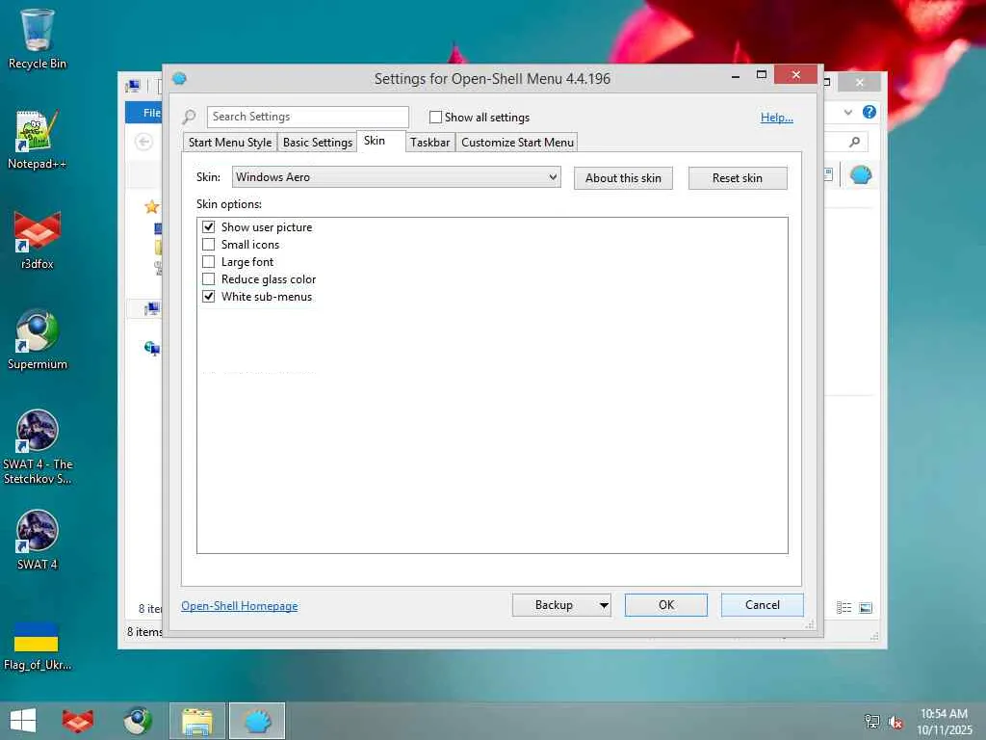Expand the Explorer ribbon chevron
The width and height of the screenshot is (986, 740).
848,112
